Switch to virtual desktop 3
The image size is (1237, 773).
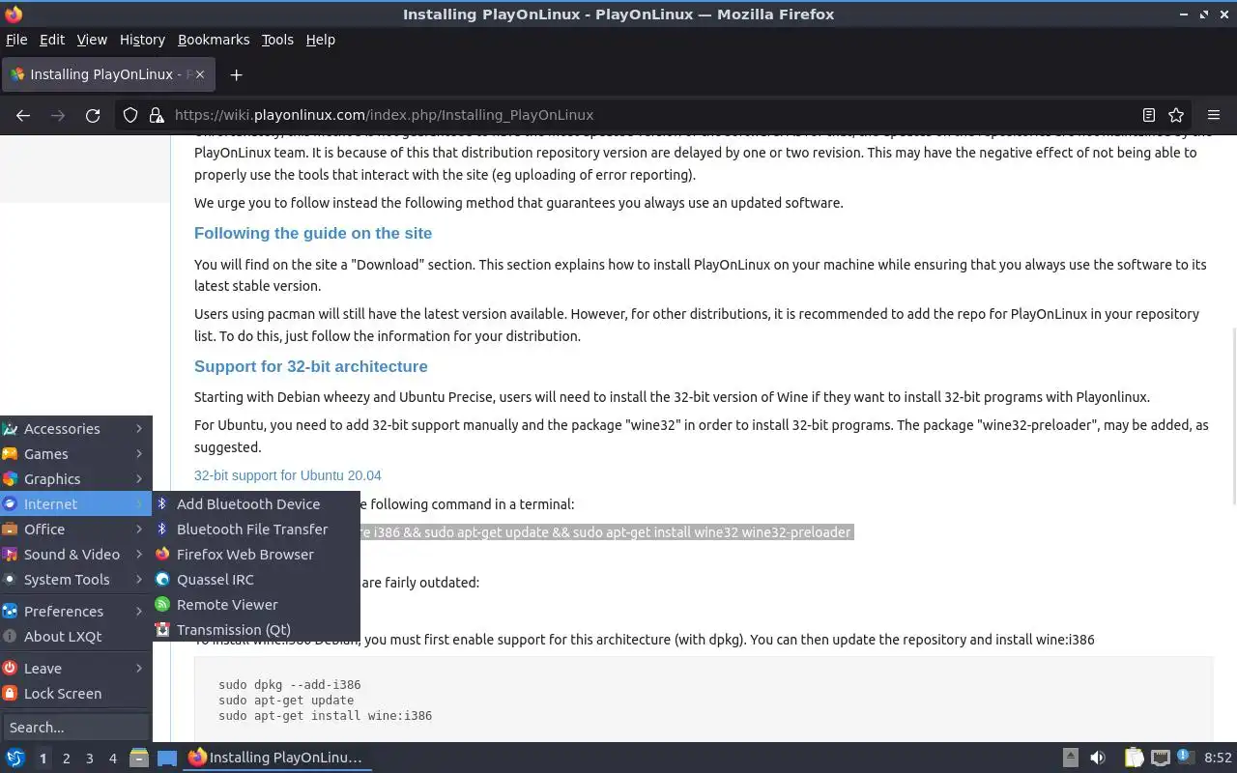(89, 759)
